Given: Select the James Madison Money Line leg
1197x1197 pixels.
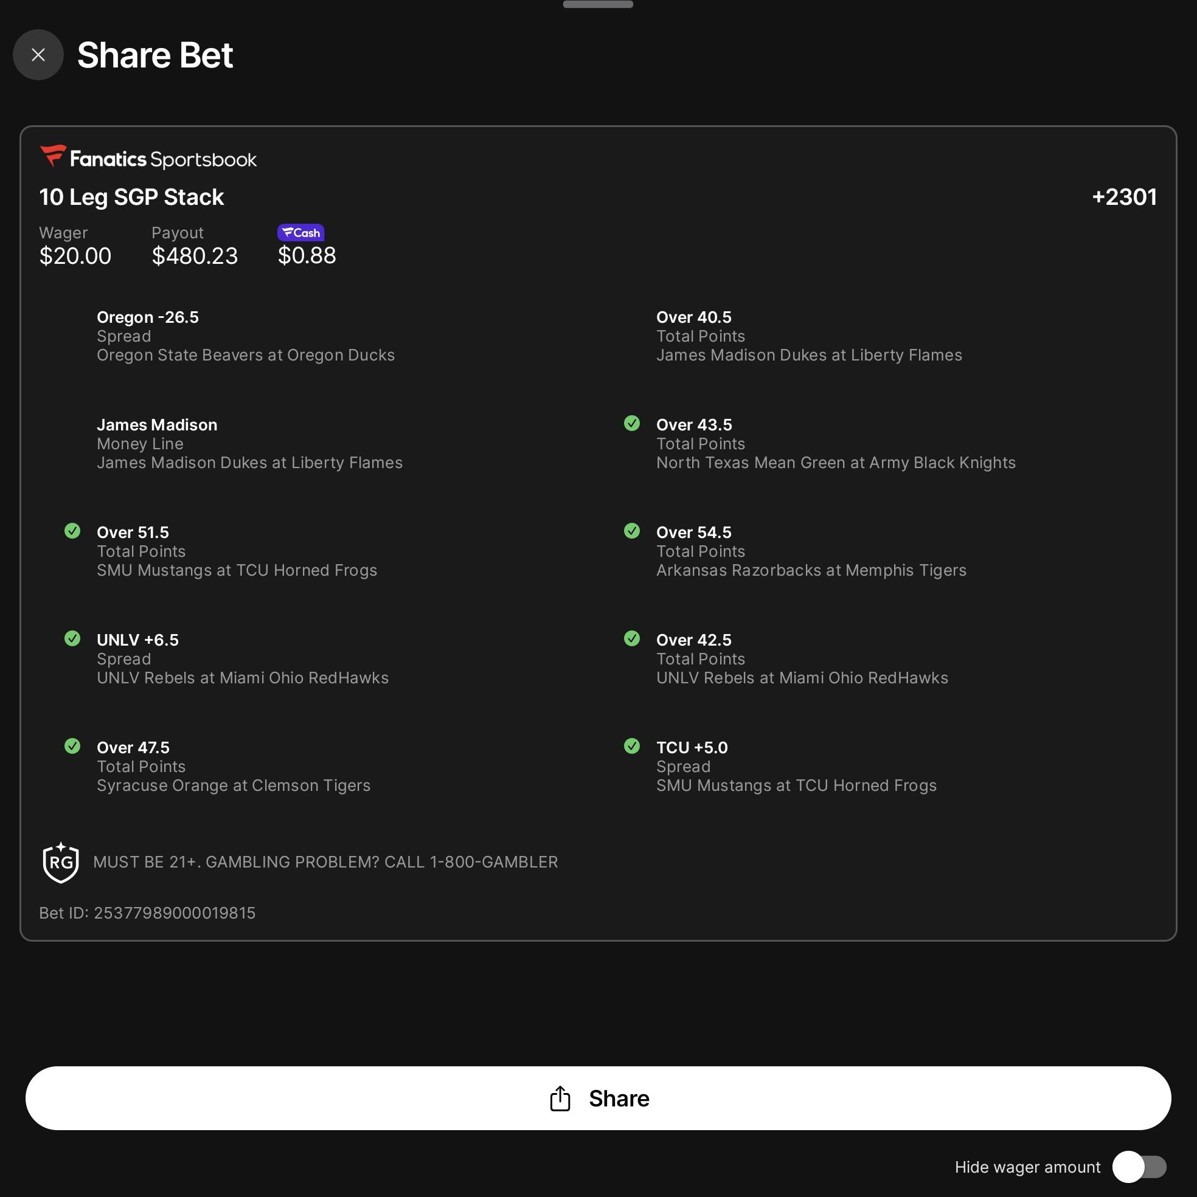Looking at the screenshot, I should tap(250, 444).
